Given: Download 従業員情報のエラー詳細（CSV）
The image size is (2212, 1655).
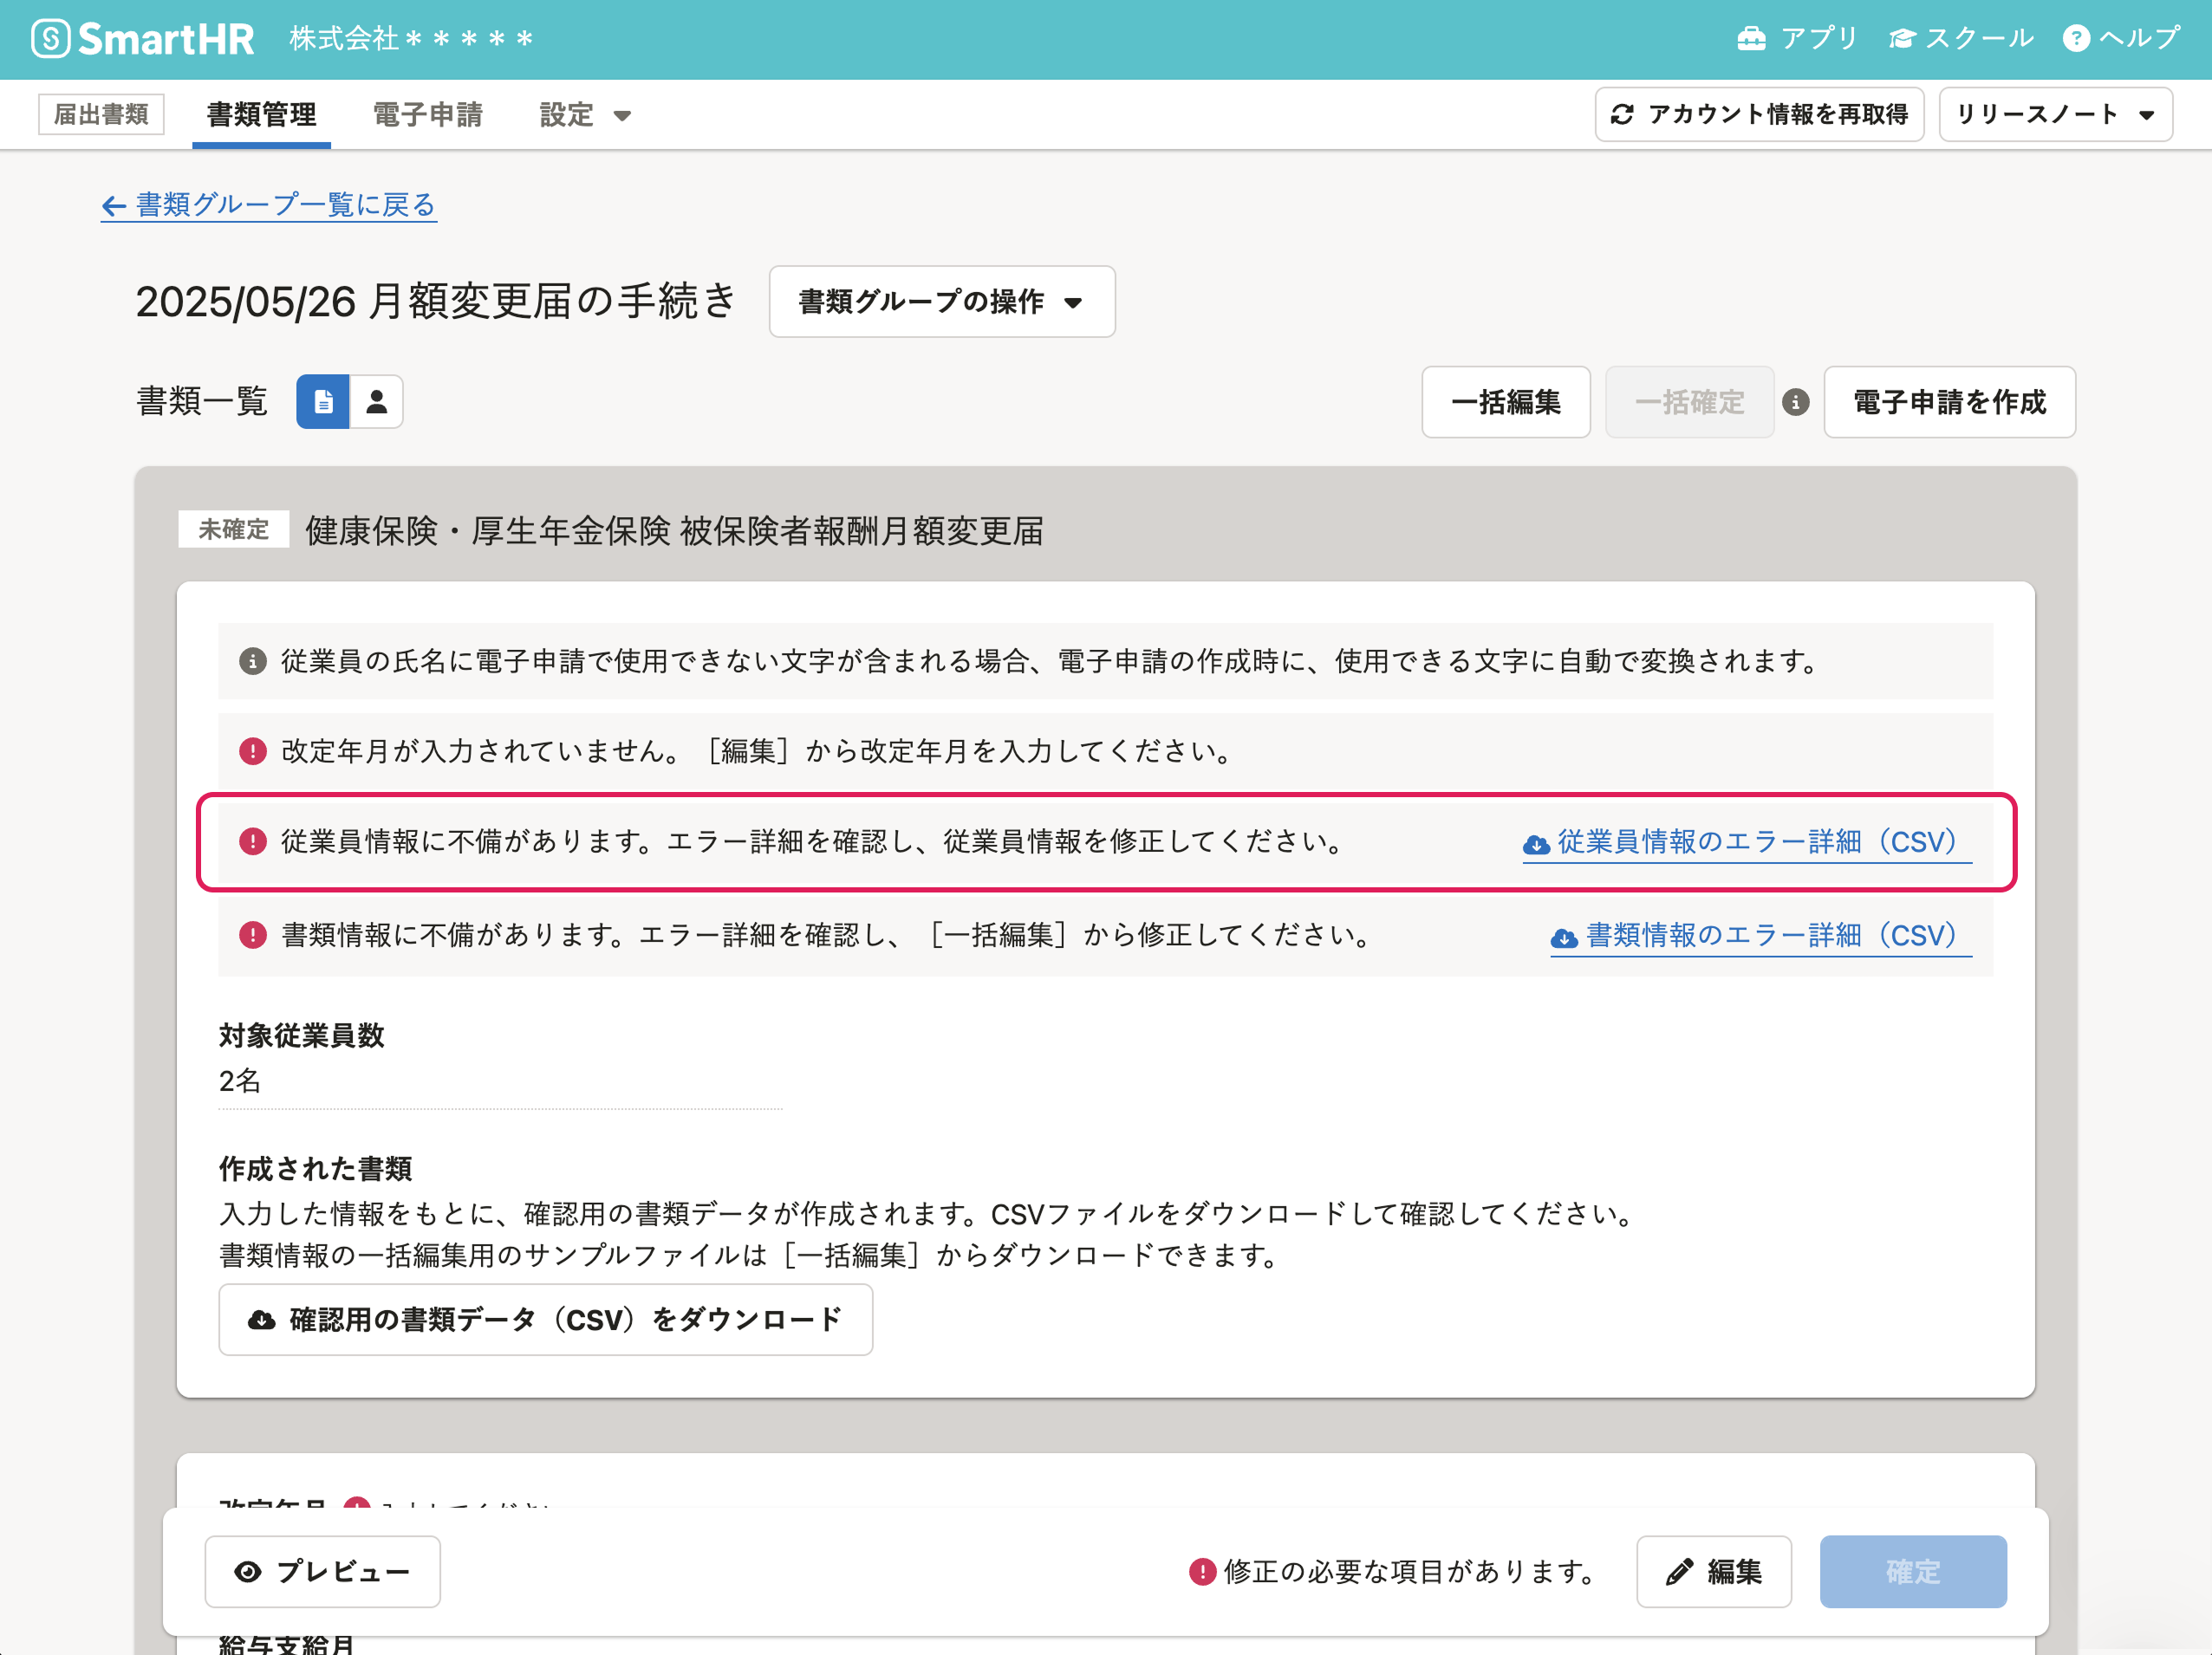Looking at the screenshot, I should click(1747, 841).
